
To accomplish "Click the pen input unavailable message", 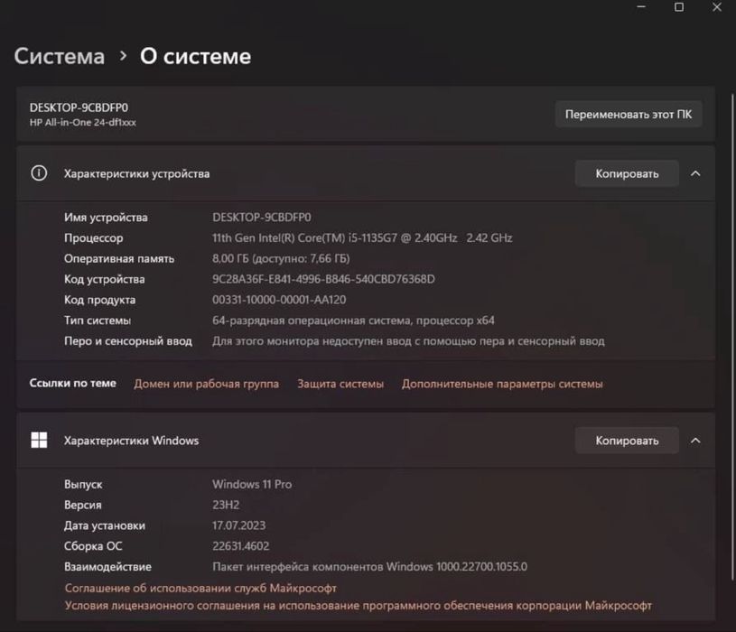I will (408, 341).
